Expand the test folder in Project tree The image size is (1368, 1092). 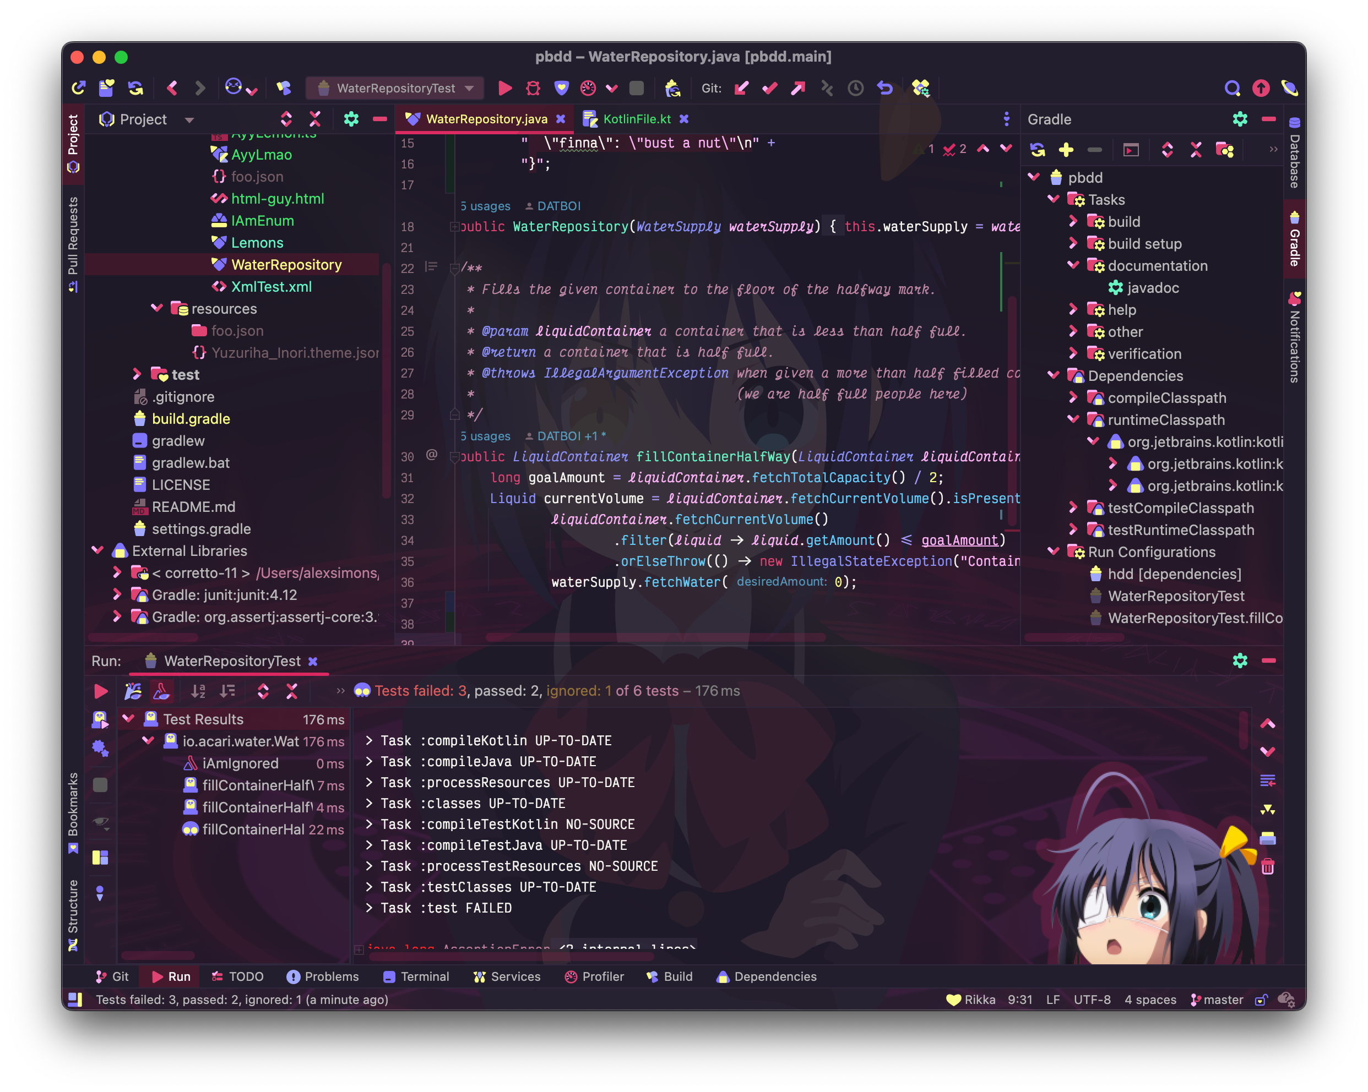(137, 375)
